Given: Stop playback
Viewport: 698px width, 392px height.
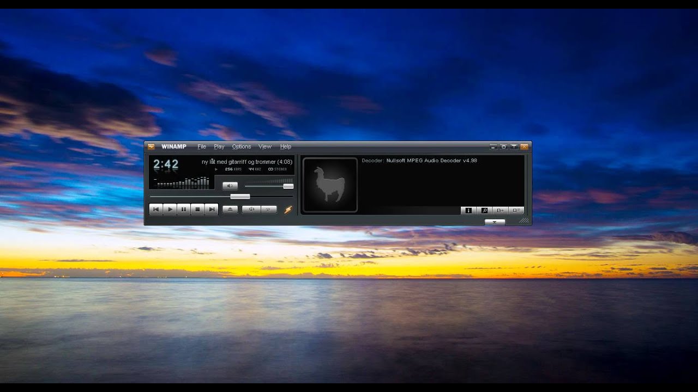Looking at the screenshot, I should (197, 209).
